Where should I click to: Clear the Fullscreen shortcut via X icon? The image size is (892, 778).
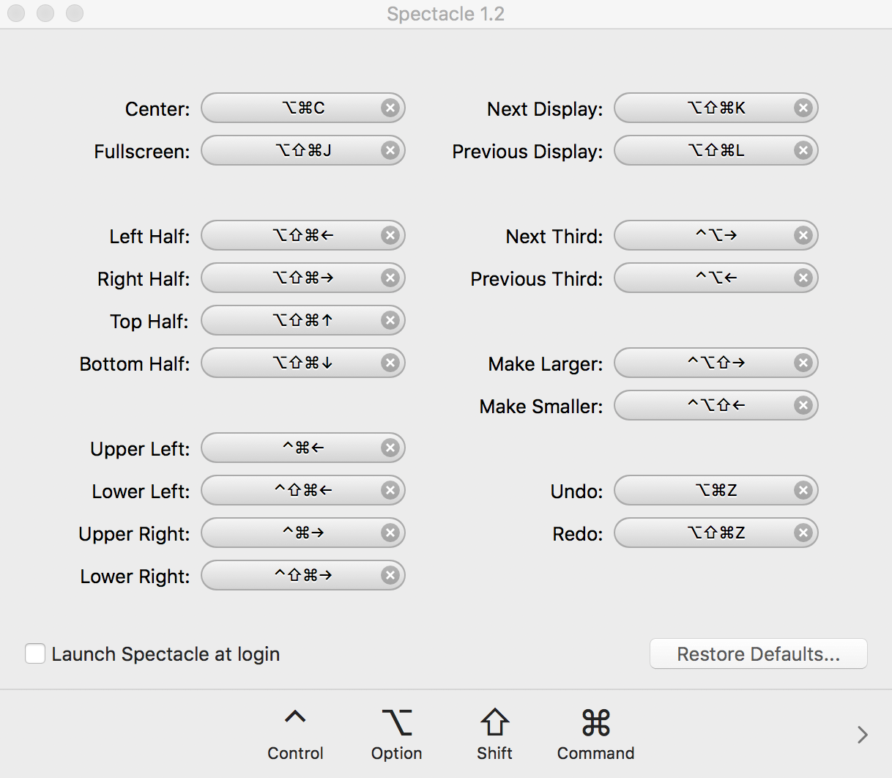[x=390, y=151]
